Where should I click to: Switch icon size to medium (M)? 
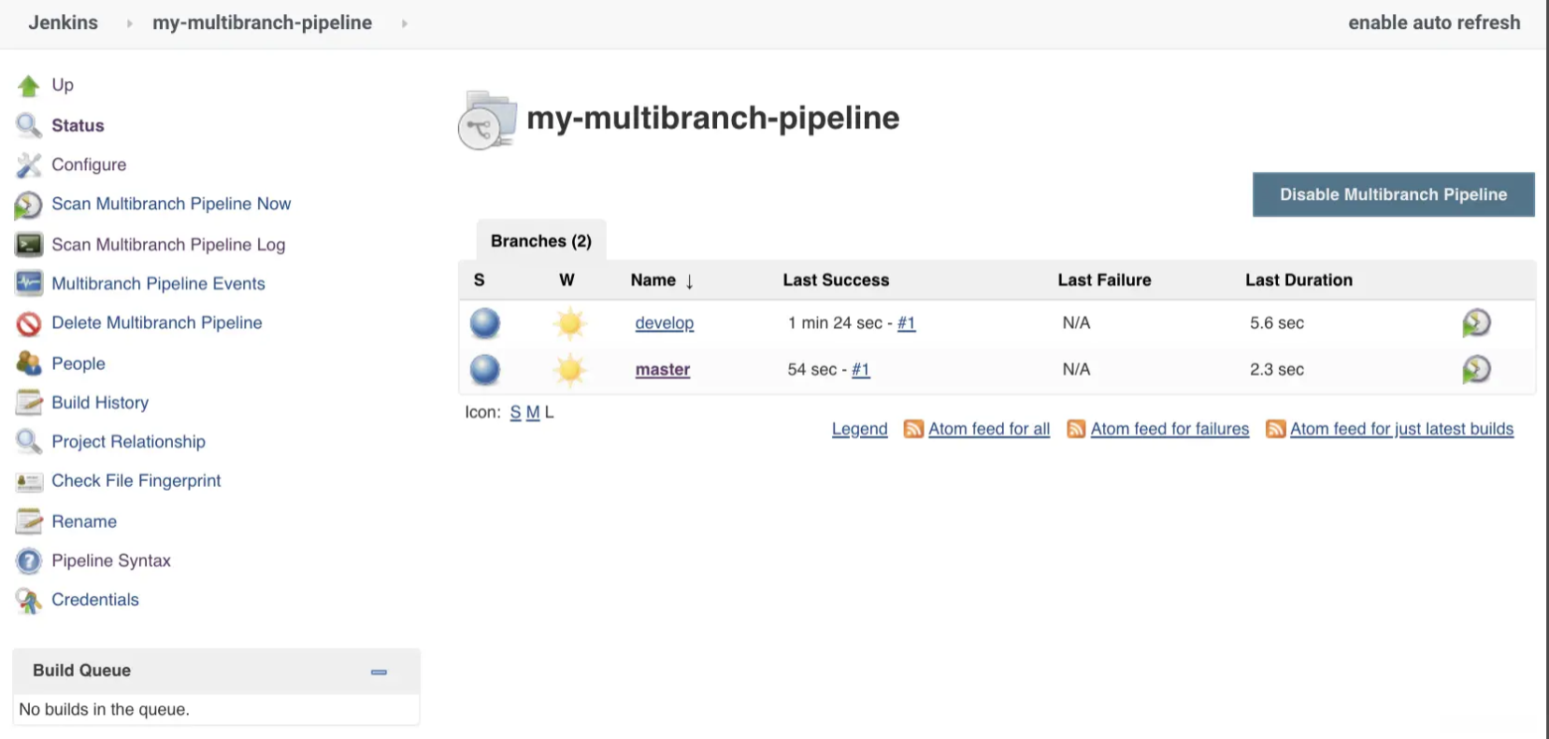coord(533,412)
